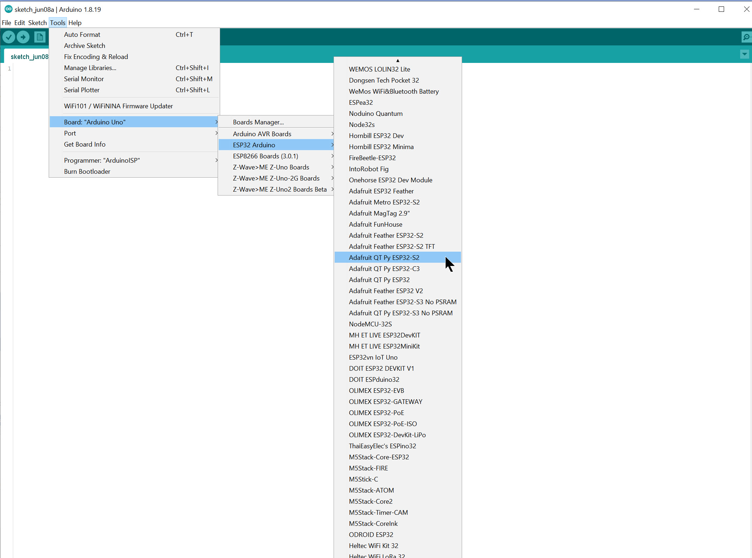Open Serial Monitor from Tools menu

(134, 79)
